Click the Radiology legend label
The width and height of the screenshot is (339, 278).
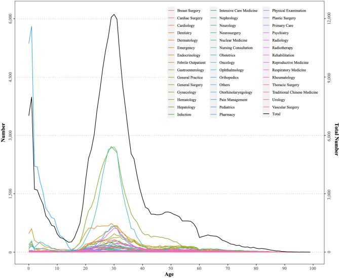click(x=280, y=41)
